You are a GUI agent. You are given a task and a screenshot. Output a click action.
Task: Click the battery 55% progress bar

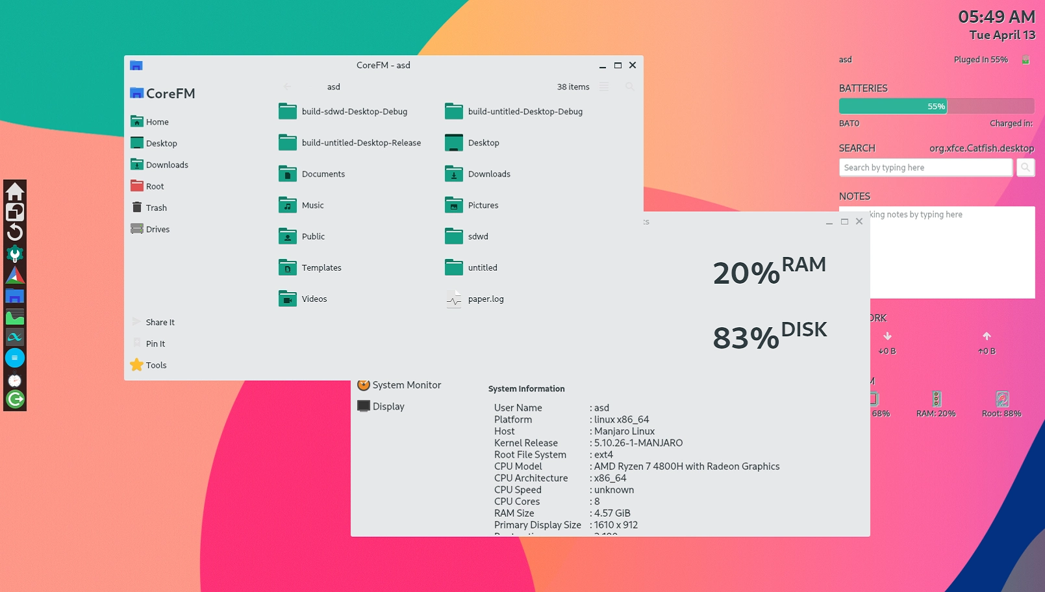(x=936, y=106)
